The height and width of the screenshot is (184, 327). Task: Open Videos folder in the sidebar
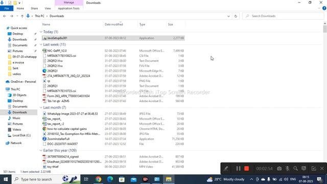17,129
